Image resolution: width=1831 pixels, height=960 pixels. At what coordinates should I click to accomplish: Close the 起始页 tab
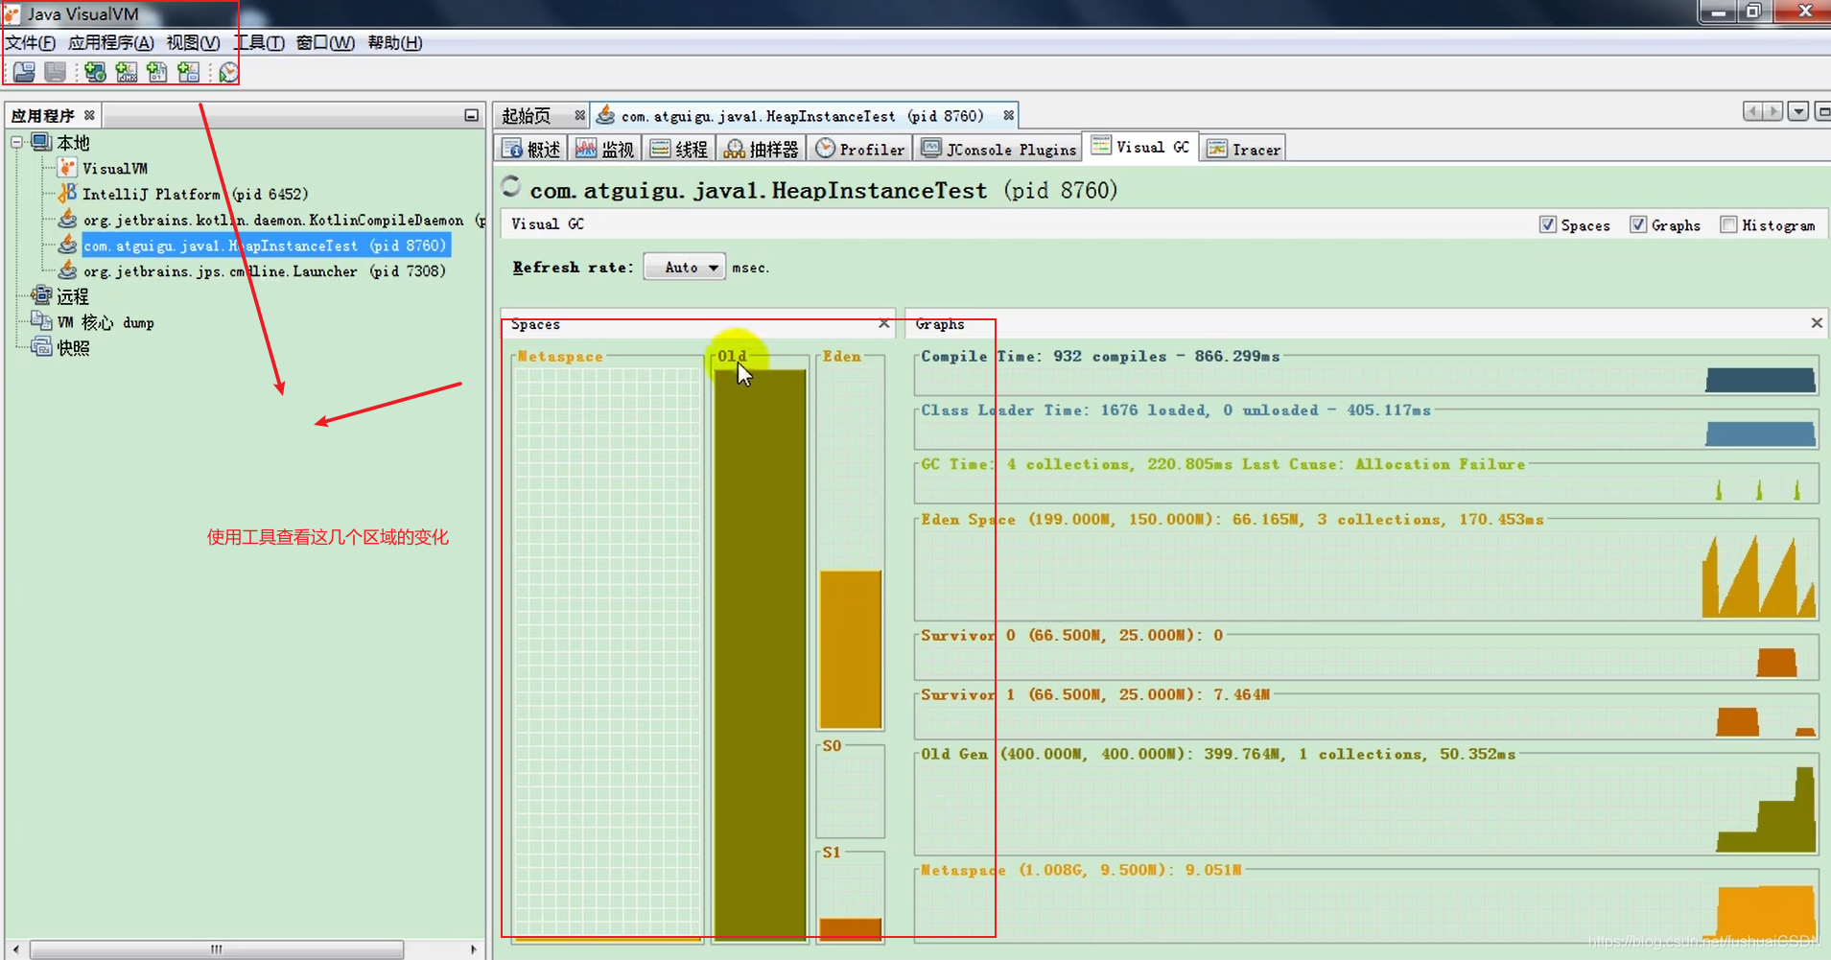coord(580,115)
